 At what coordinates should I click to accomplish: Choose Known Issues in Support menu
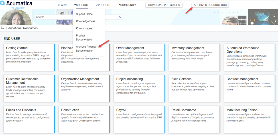pos(84,28)
